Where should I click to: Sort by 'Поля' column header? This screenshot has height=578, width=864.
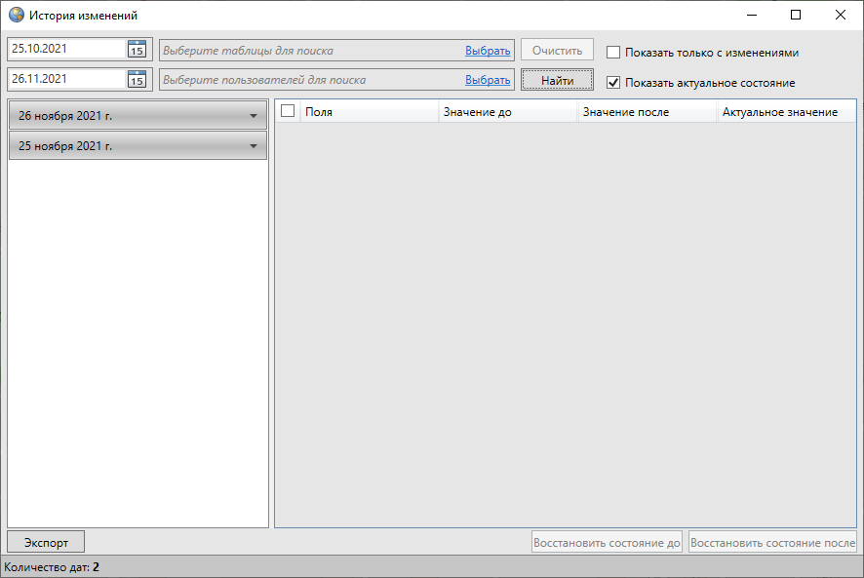click(x=369, y=112)
